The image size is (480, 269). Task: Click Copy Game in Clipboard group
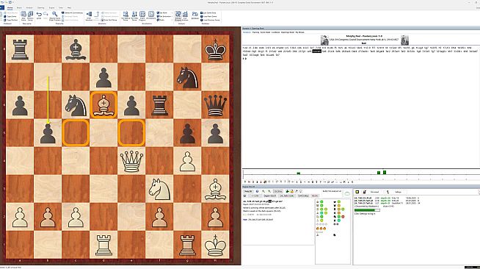pyautogui.click(x=11, y=16)
